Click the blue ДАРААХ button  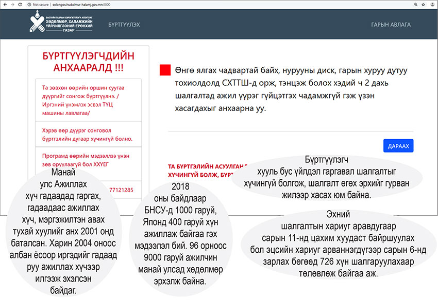point(398,146)
